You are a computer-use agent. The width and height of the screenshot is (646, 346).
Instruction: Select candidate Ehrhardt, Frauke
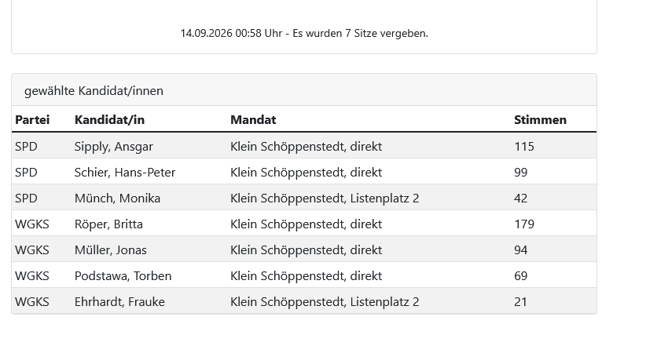coord(119,302)
